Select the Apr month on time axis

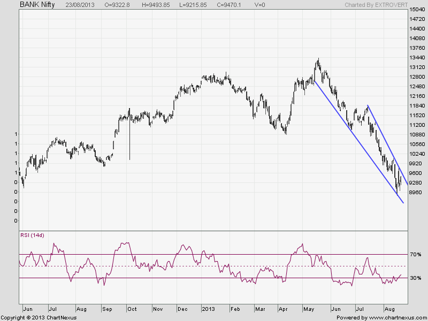coord(283,309)
